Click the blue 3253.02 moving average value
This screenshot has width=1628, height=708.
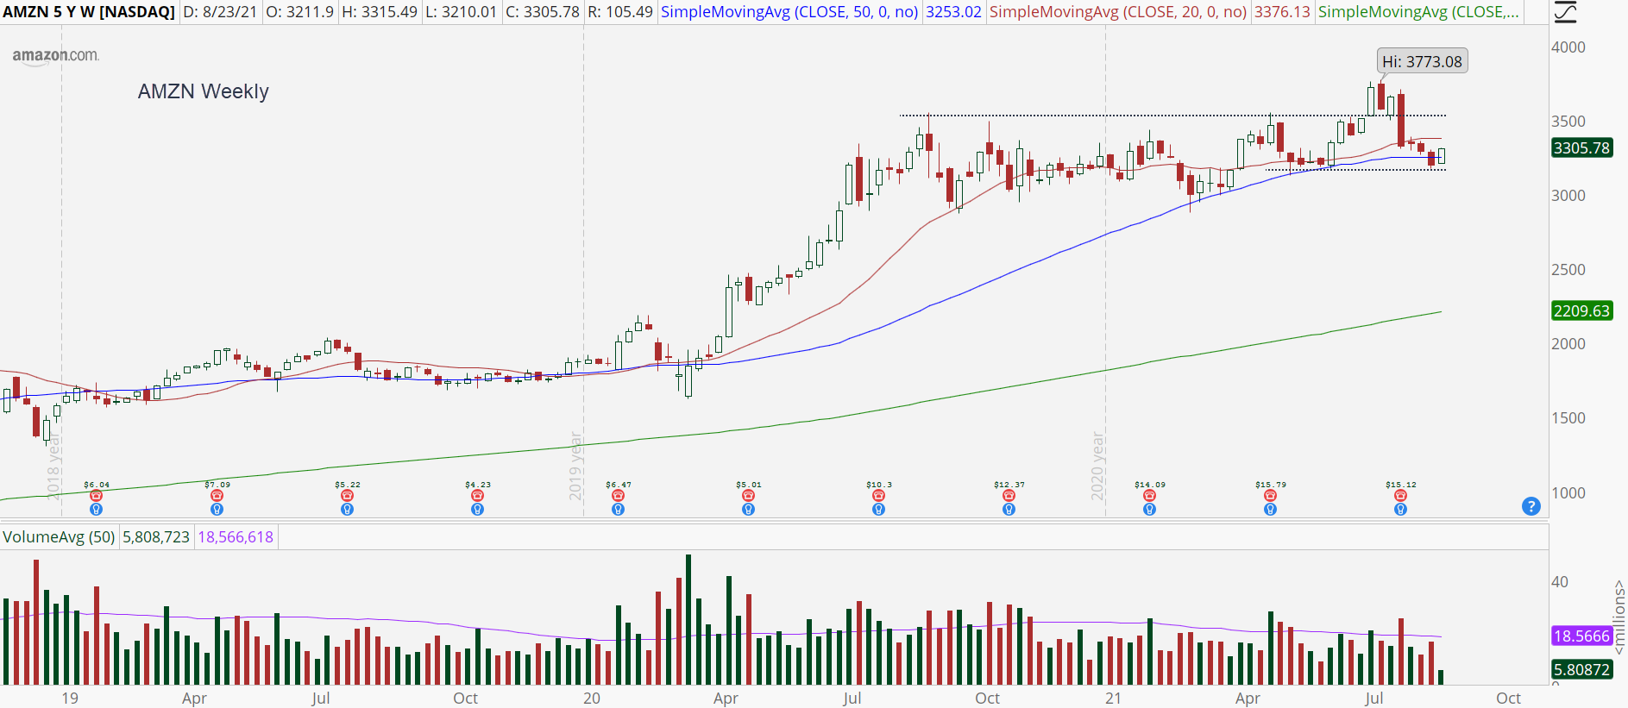953,12
